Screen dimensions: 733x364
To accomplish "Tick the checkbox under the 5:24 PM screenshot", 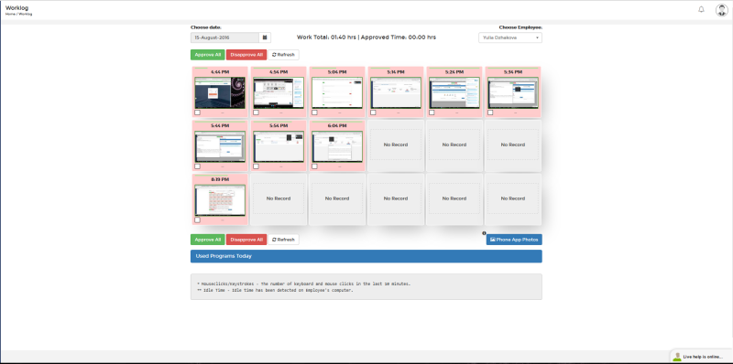I will (432, 112).
